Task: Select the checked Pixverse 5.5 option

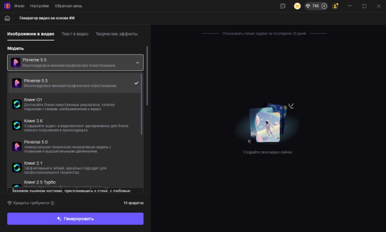Action: click(75, 83)
